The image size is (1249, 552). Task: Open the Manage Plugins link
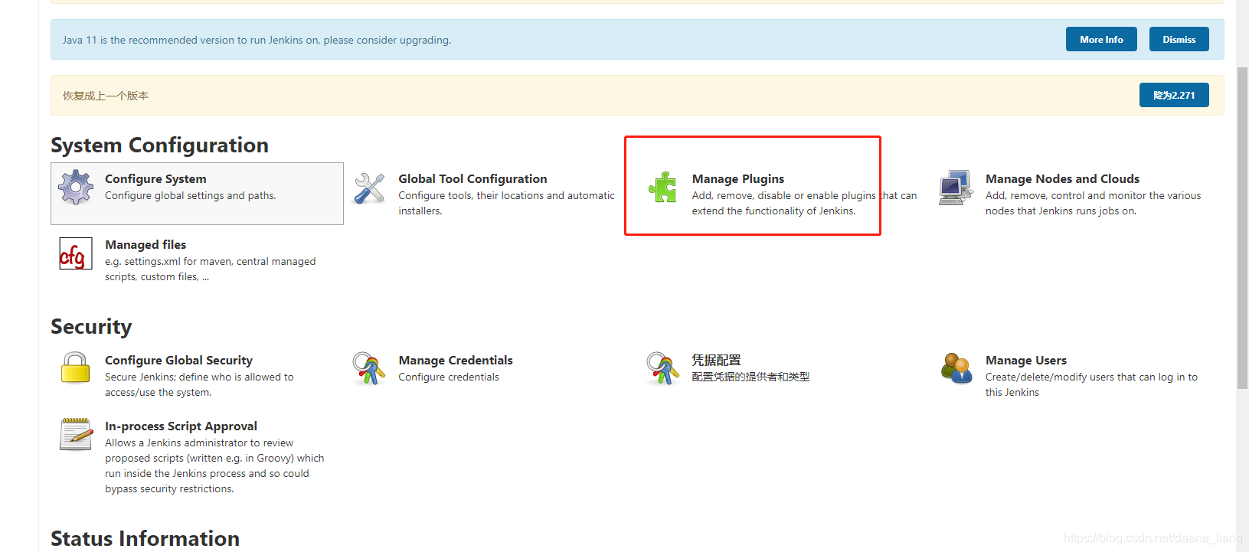[x=738, y=178]
